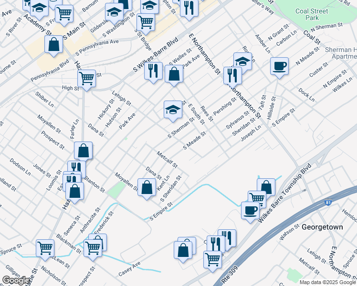Screen dimensions: 357x286
Task: Open the school marker near S Washington St
Action: (114, 12)
